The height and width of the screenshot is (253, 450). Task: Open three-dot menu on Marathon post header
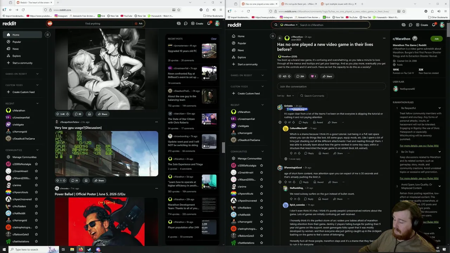click(x=384, y=38)
